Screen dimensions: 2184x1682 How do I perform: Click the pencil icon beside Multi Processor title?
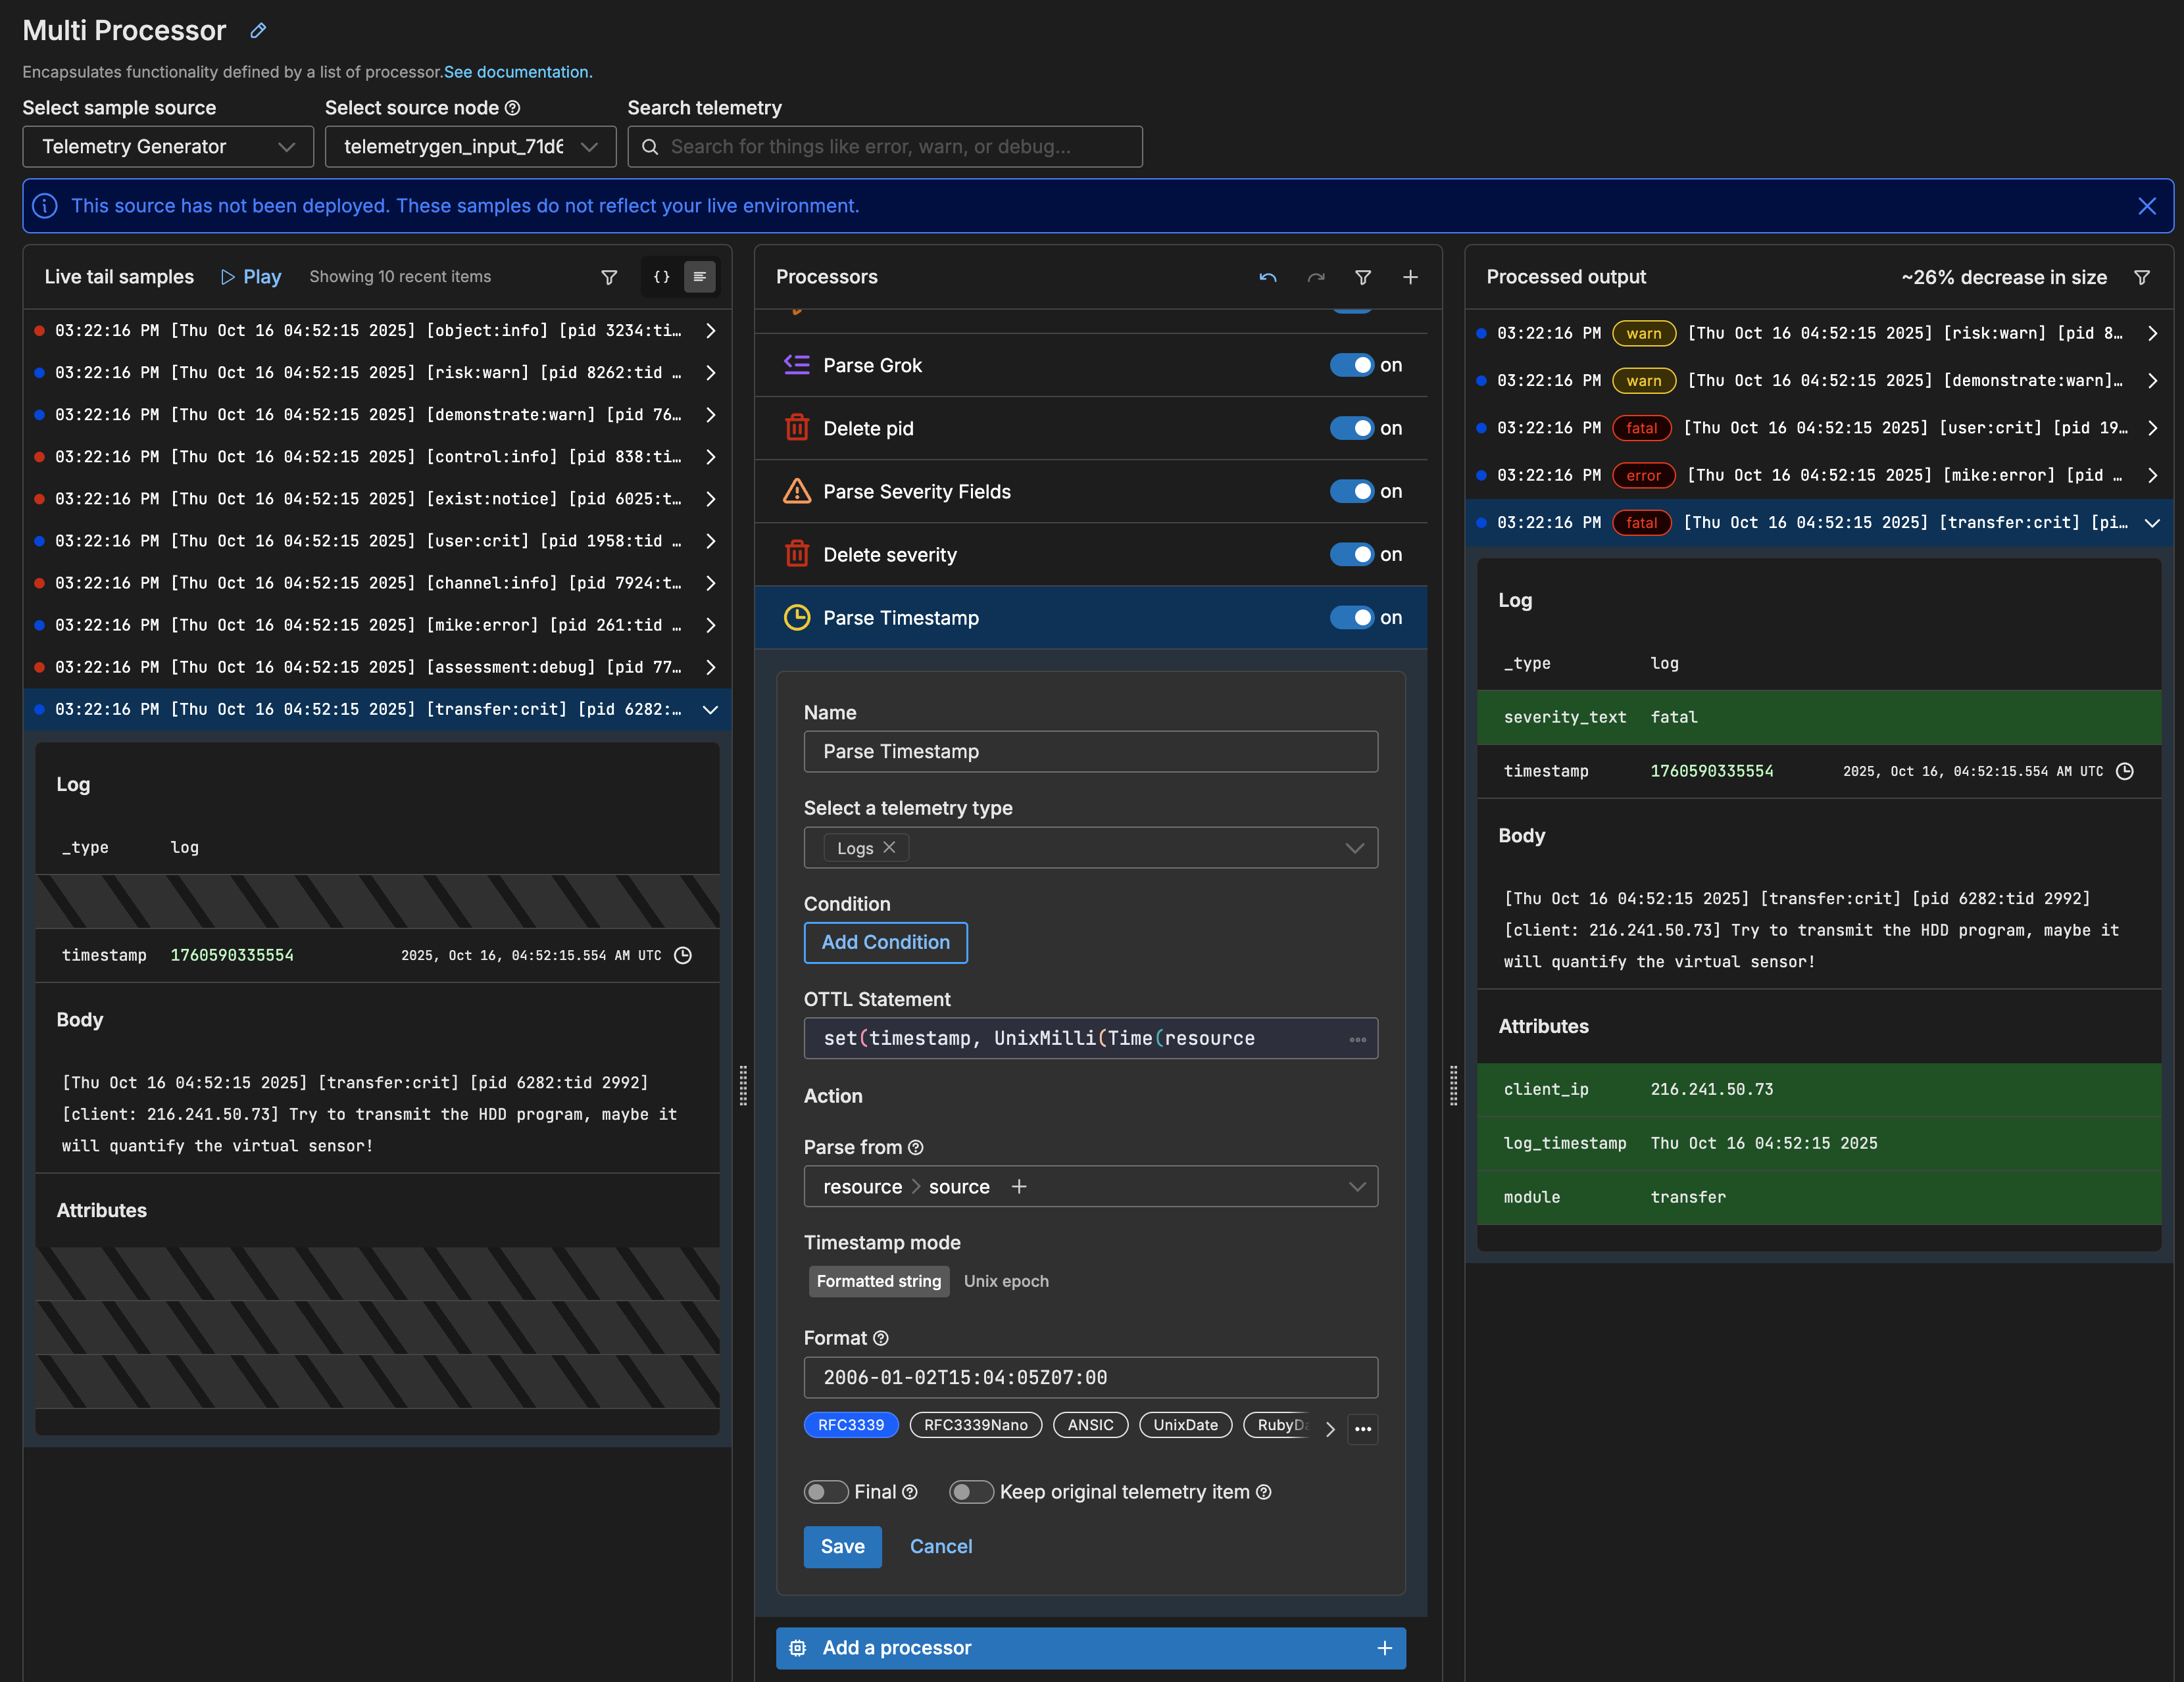(x=258, y=31)
